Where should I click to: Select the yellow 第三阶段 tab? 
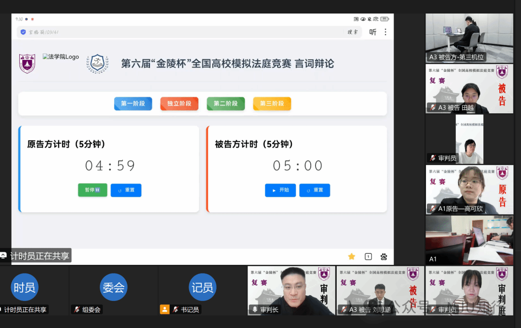coord(272,104)
